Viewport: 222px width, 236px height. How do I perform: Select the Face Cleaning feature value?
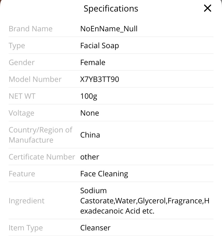(104, 174)
